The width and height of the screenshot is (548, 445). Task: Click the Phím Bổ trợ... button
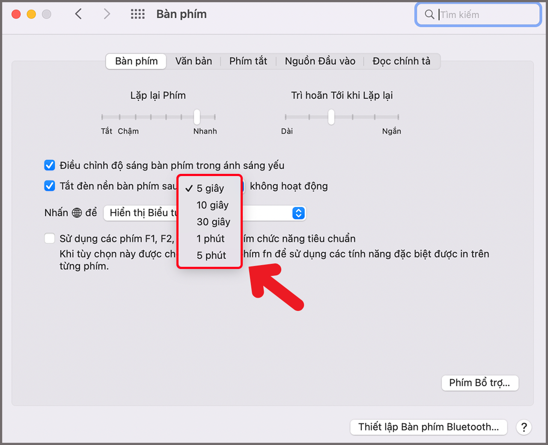(x=480, y=383)
